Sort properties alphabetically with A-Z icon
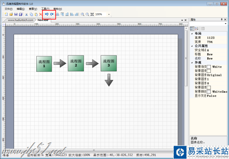Screen dimensions: 229x159 (197, 29)
